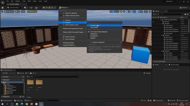Search Favorites with magnifier icon
Viewport: 190px width, 106px height.
(23, 77)
